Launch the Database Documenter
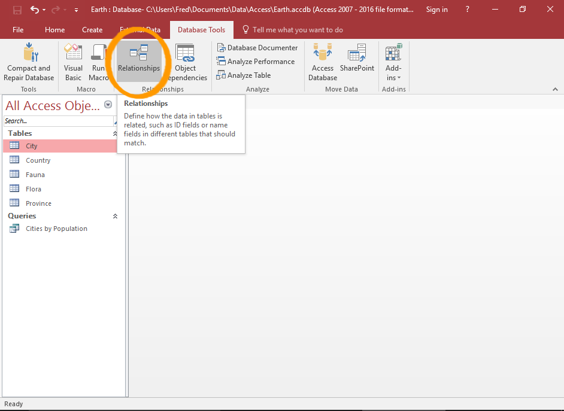Screen dimensions: 564x411 (257, 48)
